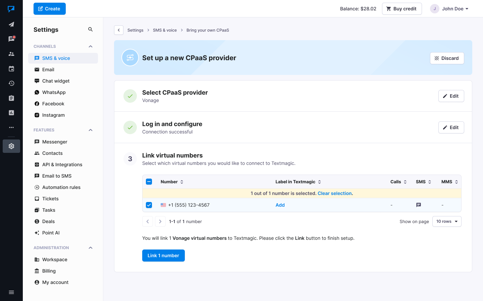Click the settings search magnifier icon
The image size is (483, 301).
click(x=90, y=29)
